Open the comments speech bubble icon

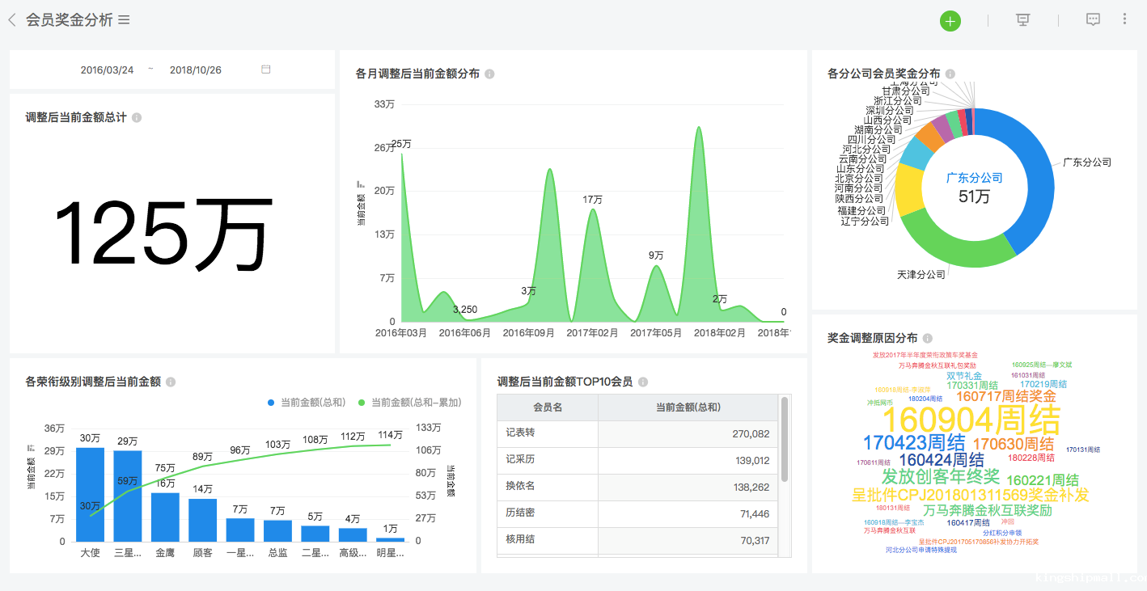[x=1093, y=20]
